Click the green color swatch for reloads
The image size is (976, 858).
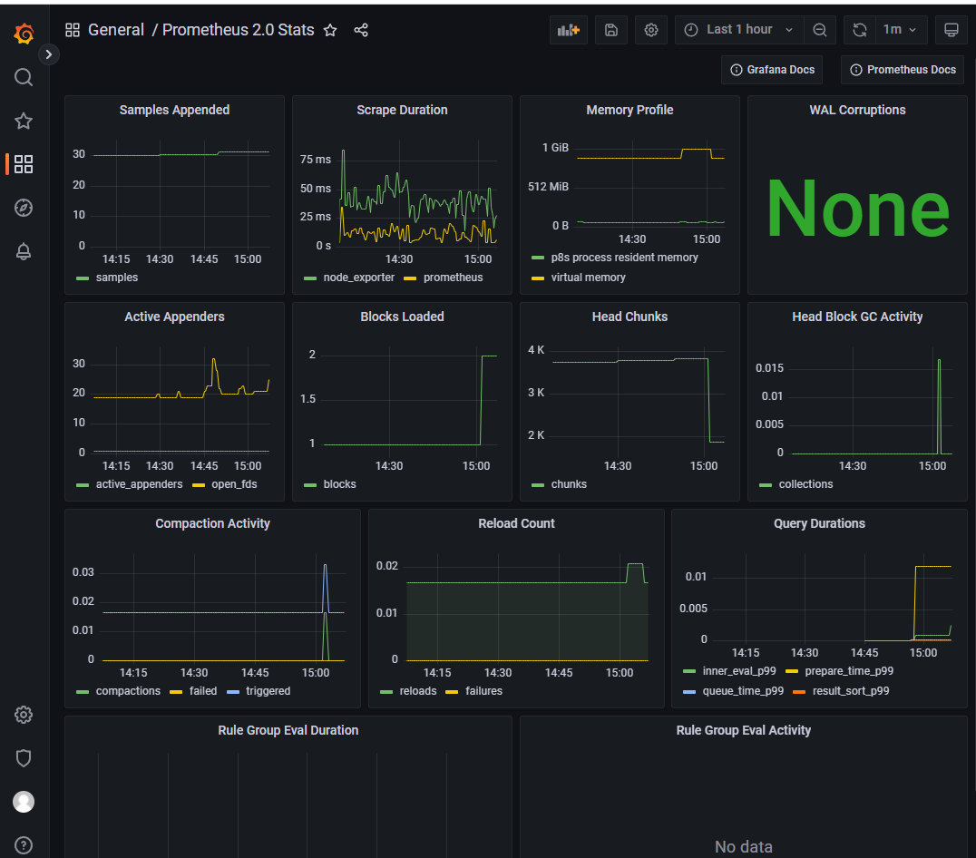(x=386, y=692)
